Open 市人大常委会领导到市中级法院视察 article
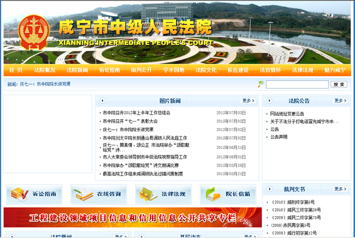 click(145, 157)
